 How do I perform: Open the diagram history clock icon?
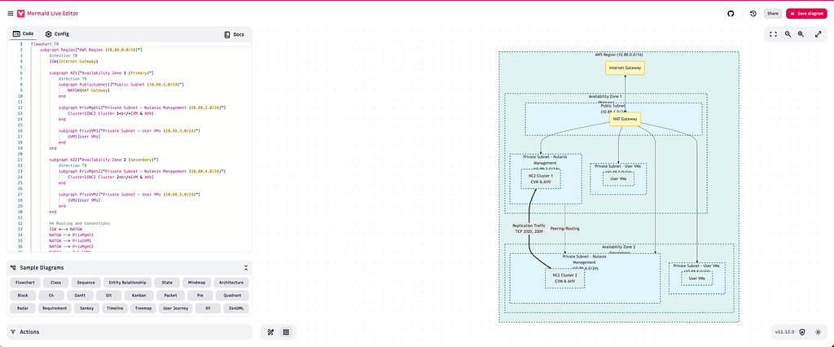(753, 13)
